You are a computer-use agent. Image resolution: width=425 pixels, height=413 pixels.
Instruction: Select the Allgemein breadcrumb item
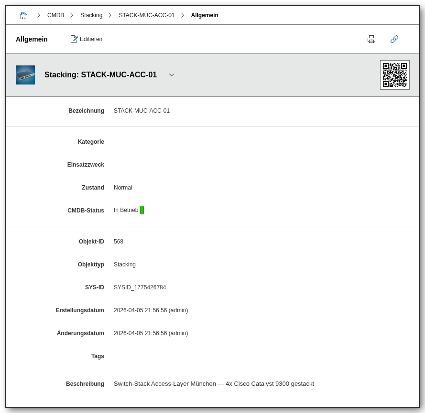click(x=205, y=15)
